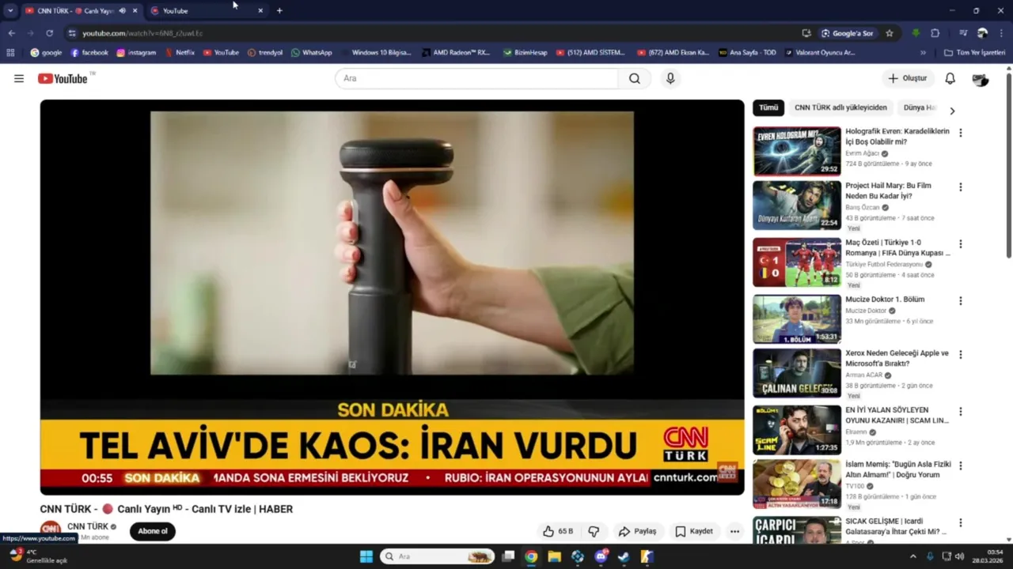Open EN İYİ YALAN SÖYLEYEN video title
This screenshot has height=569, width=1013.
pos(897,416)
